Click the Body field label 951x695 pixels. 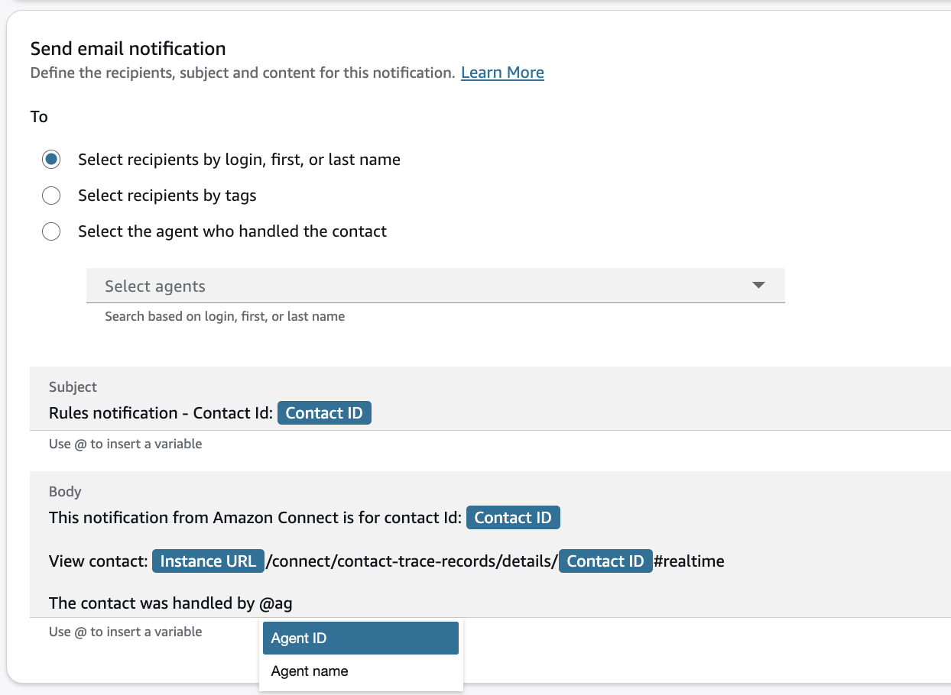tap(65, 492)
